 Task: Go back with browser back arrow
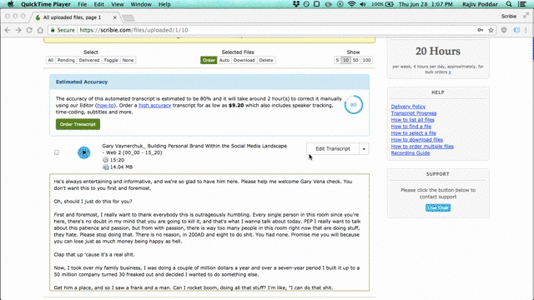[x=8, y=30]
